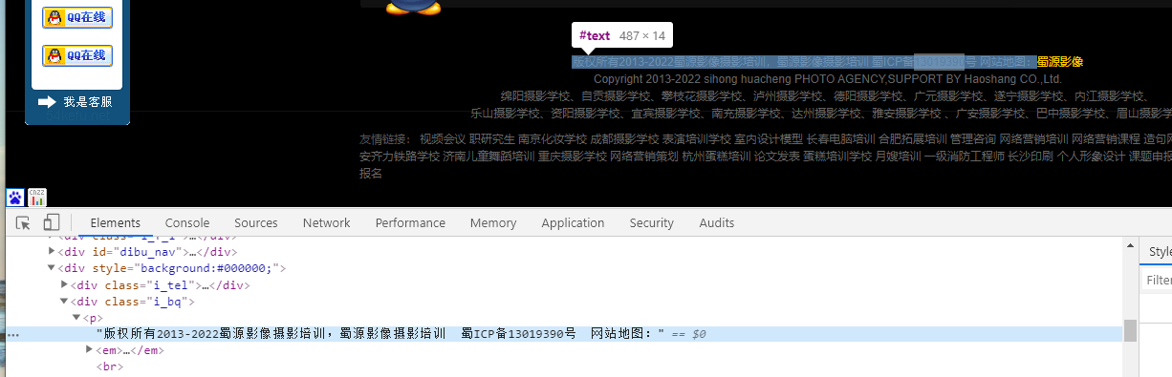Click the 报名 link
The height and width of the screenshot is (377, 1172).
coord(371,174)
